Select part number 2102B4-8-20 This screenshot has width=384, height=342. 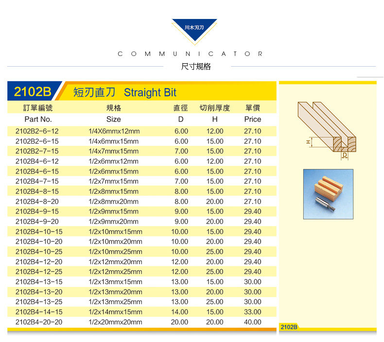(x=37, y=201)
